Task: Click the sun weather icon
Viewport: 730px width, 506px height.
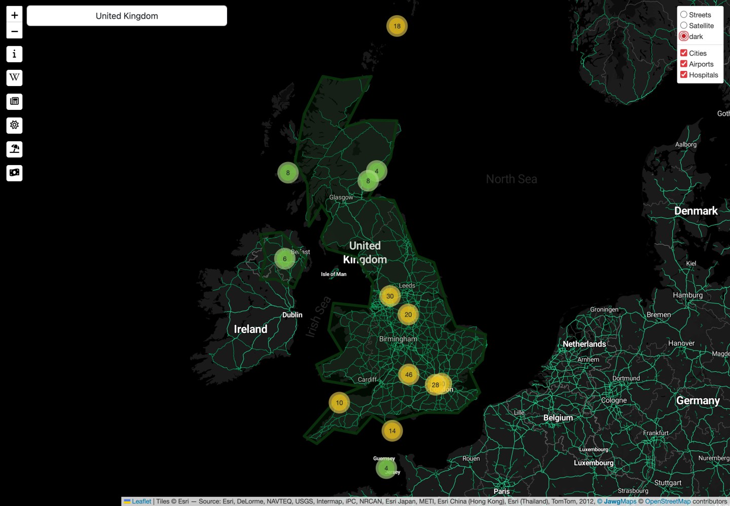Action: (14, 125)
